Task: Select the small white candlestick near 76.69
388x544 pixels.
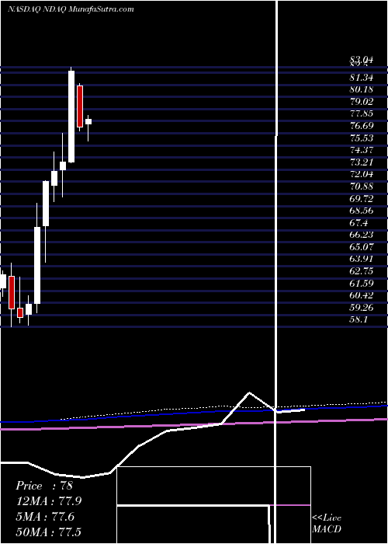Action: 88,121
